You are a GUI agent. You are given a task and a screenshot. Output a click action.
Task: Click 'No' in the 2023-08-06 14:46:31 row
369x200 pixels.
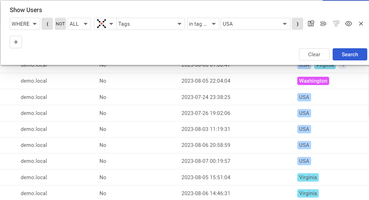coord(103,193)
